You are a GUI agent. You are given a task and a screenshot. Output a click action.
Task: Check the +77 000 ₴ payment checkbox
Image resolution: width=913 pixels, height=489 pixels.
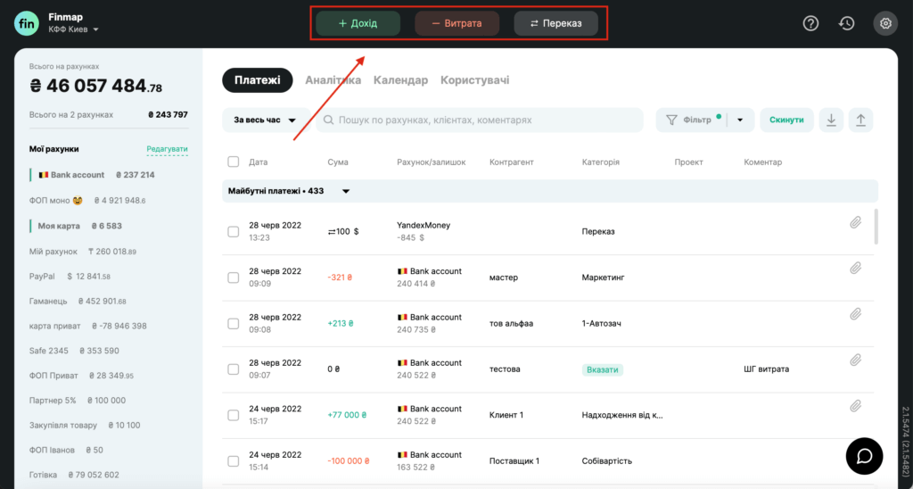click(234, 415)
